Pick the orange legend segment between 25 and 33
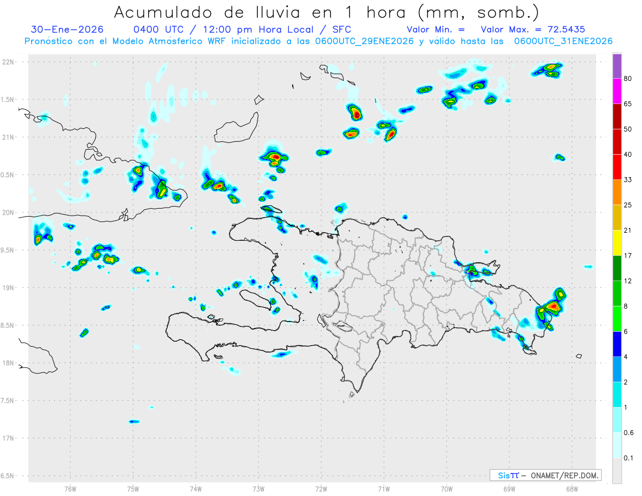Viewport: 642px width, 496px height. click(617, 192)
